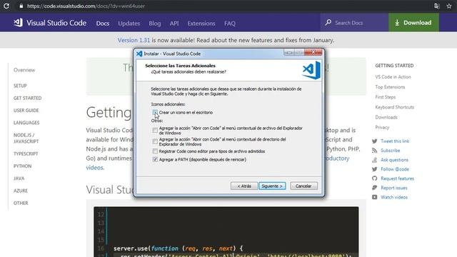The width and height of the screenshot is (457, 257).
Task: Uncheck 'Agregar a PATH' checkbox
Action: 155,159
